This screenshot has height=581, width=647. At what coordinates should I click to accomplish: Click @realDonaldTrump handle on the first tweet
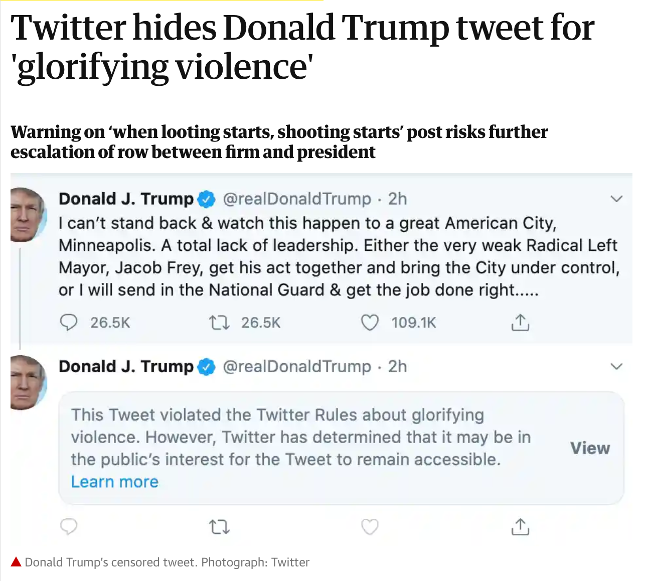(296, 199)
